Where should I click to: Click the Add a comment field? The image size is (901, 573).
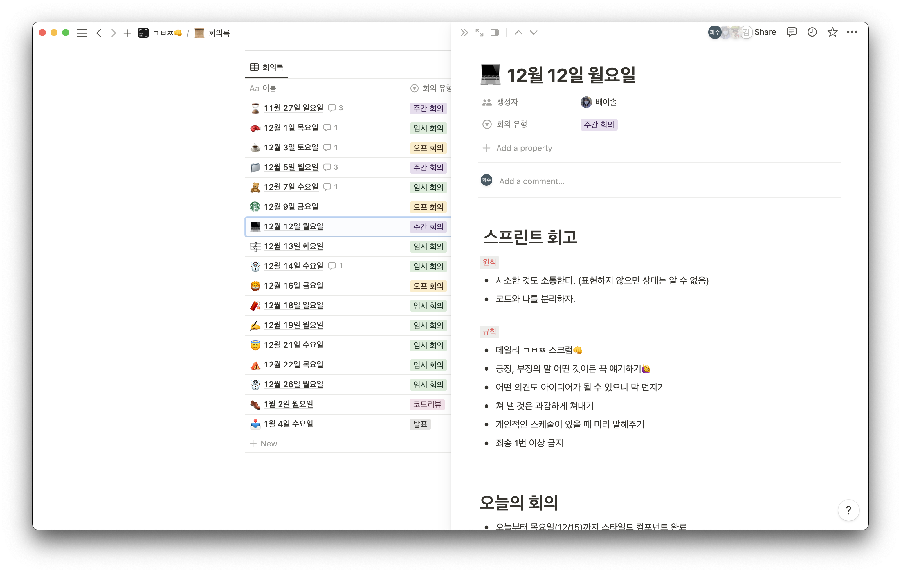(x=531, y=181)
